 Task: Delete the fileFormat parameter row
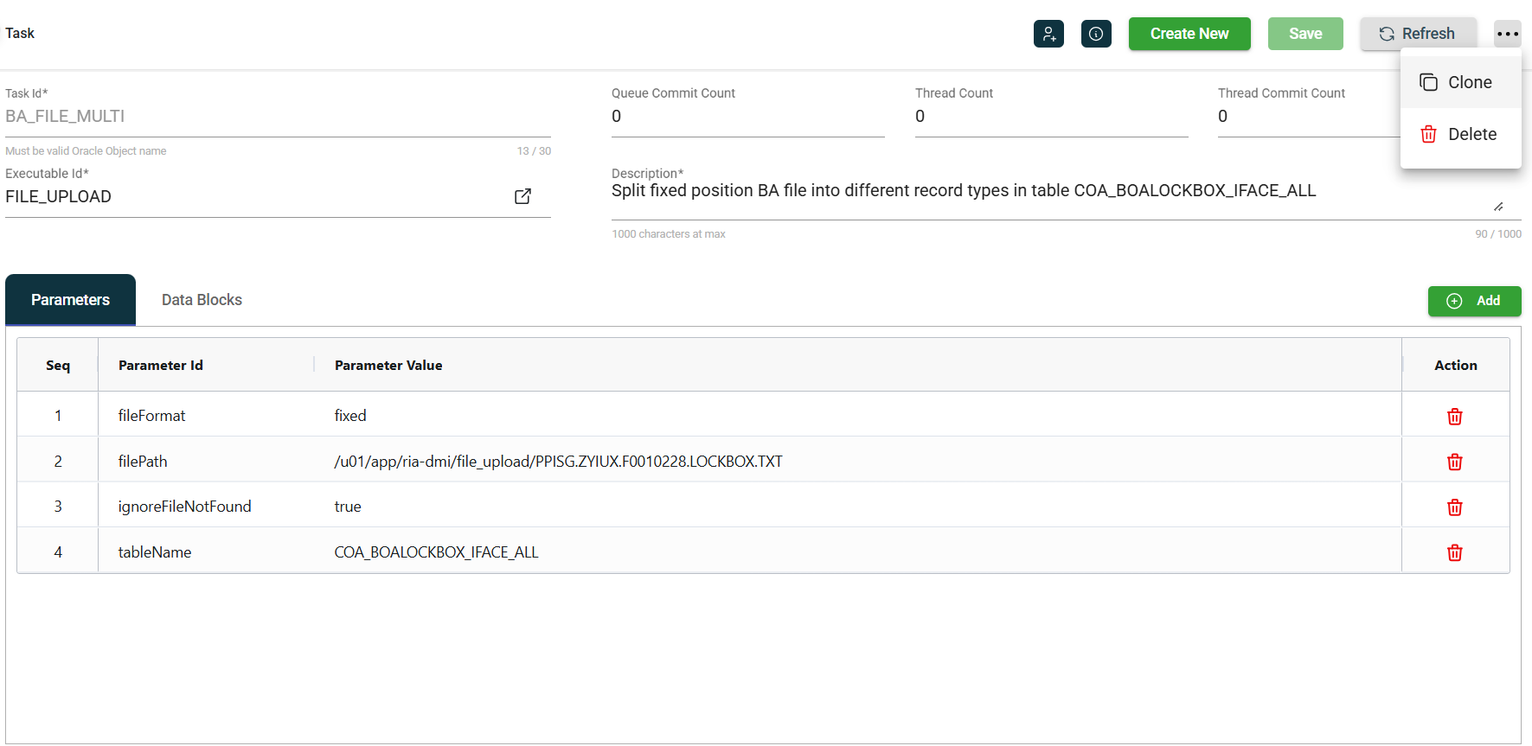[x=1454, y=417]
